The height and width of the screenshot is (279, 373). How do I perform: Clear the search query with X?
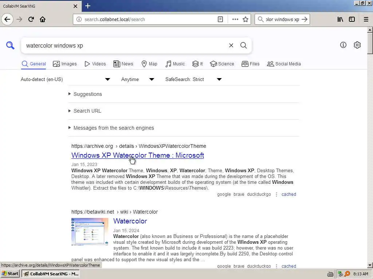click(x=231, y=45)
